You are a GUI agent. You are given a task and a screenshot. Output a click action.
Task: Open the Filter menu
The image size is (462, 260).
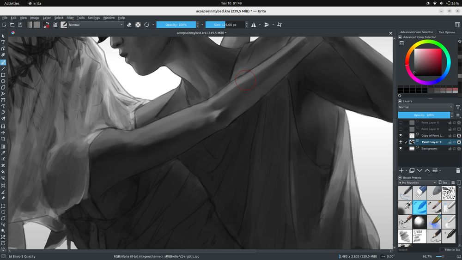[70, 18]
